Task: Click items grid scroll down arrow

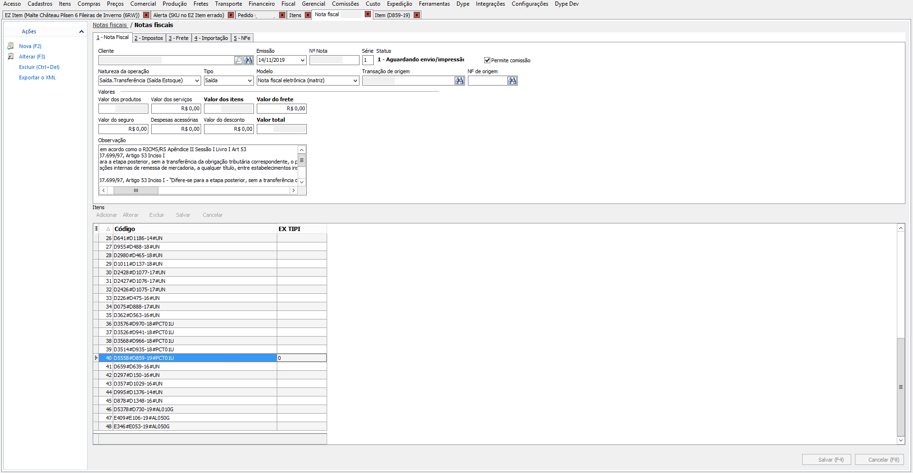Action: point(901,440)
